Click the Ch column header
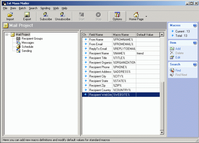199x143 pixels. (85, 35)
